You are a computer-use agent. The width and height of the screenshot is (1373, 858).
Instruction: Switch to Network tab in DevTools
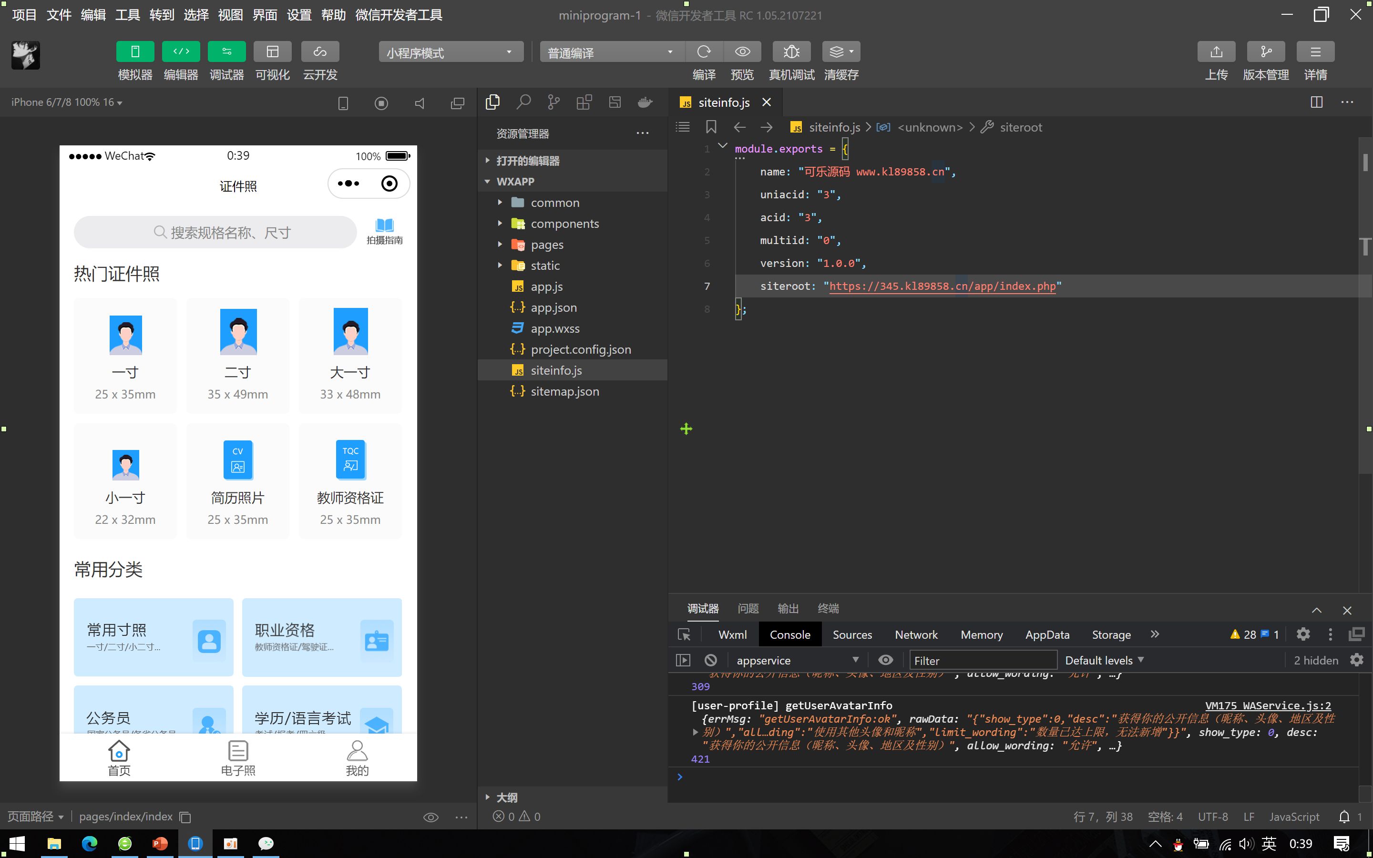click(915, 634)
